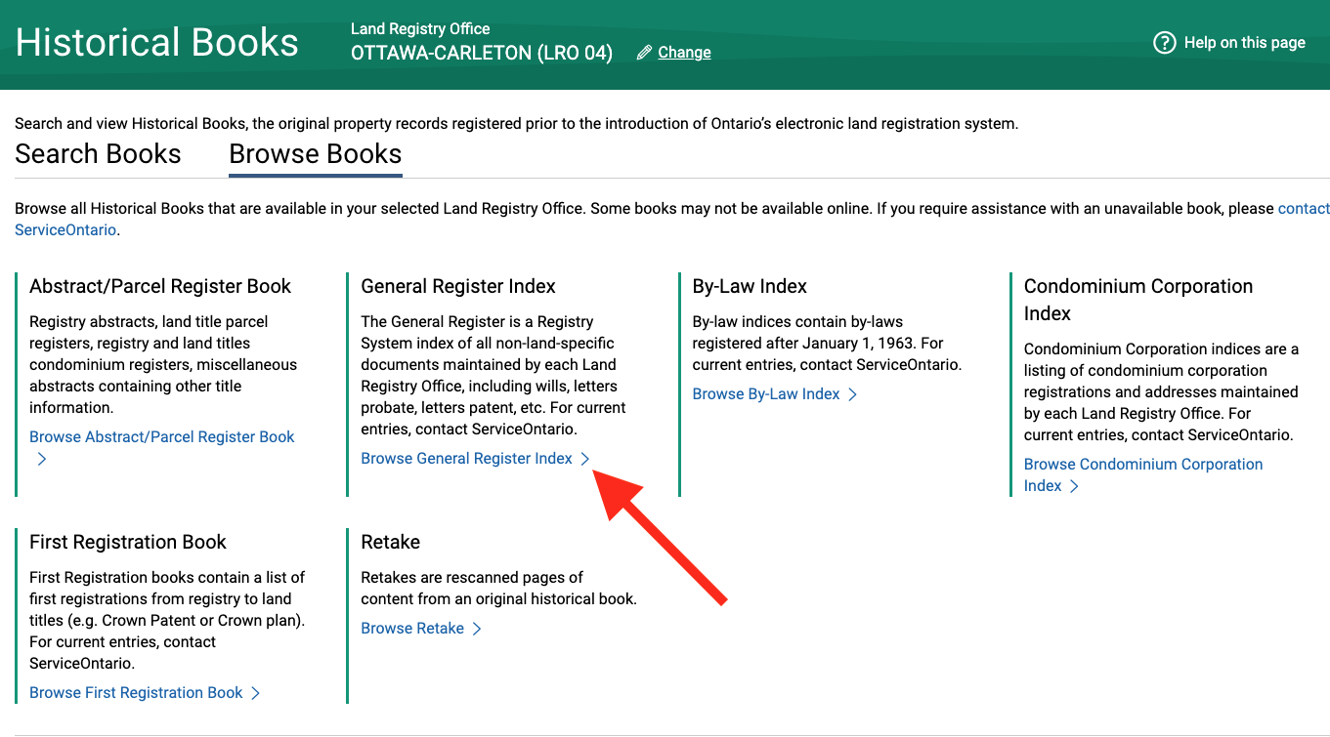Select the Browse Books tab
Screen dimensions: 1330x737
[315, 154]
